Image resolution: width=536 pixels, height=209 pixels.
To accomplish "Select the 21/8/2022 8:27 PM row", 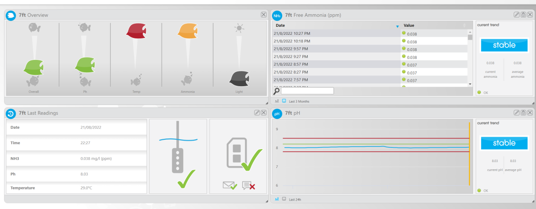I will tap(370, 72).
